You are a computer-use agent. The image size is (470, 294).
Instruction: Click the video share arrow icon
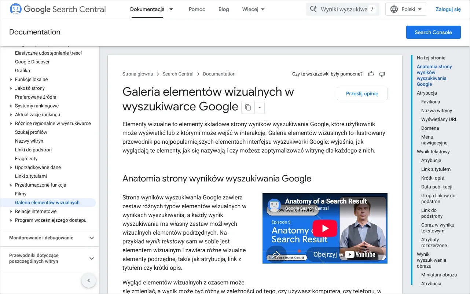pyautogui.click(x=276, y=254)
